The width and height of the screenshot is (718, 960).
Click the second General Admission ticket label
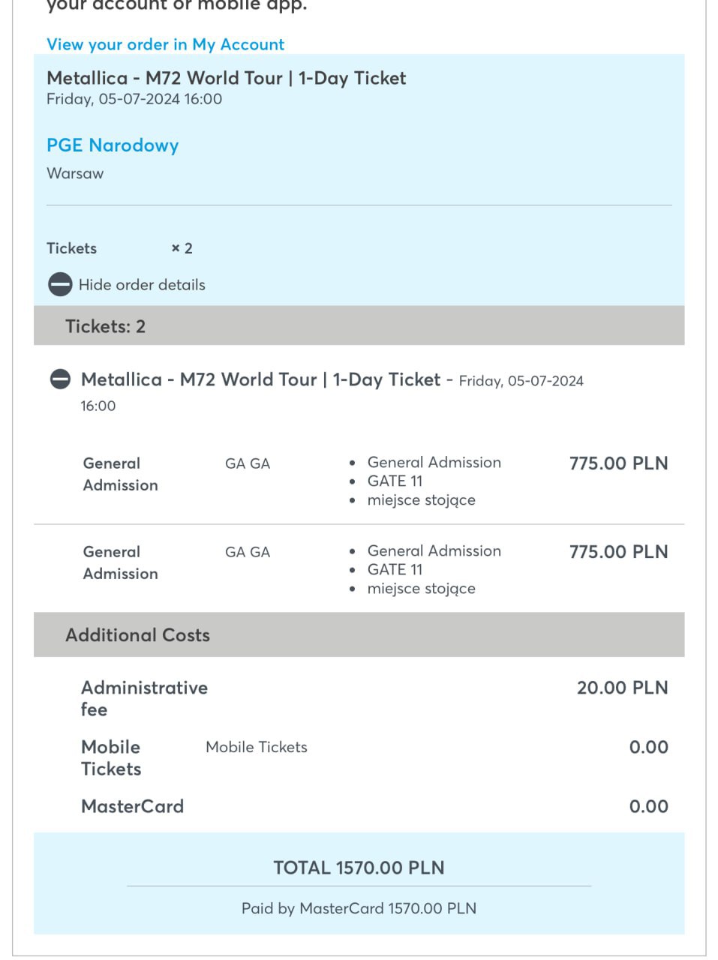(120, 562)
